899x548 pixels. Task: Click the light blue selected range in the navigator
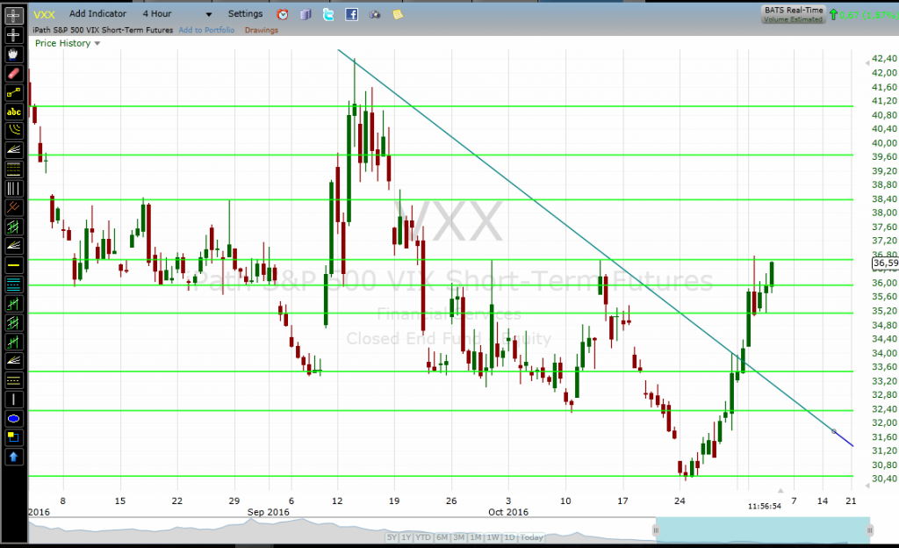click(x=763, y=530)
